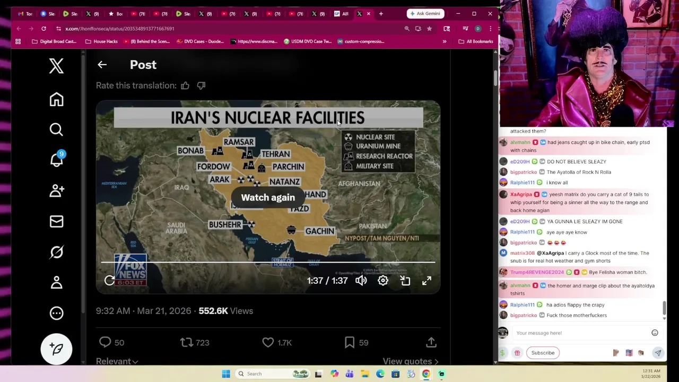The height and width of the screenshot is (382, 679).
Task: Enter fullscreen on the video
Action: [x=427, y=281]
